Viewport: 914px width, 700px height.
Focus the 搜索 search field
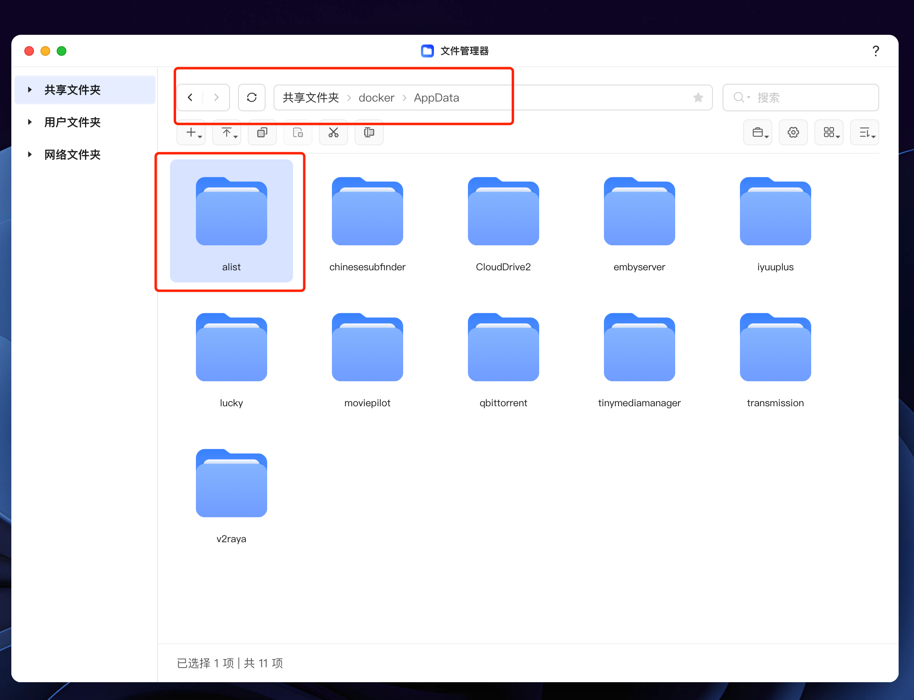point(801,98)
